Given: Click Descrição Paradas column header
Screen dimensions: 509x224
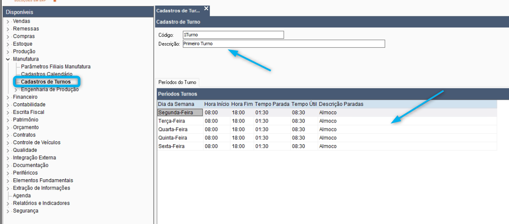Looking at the screenshot, I should pyautogui.click(x=407, y=104).
